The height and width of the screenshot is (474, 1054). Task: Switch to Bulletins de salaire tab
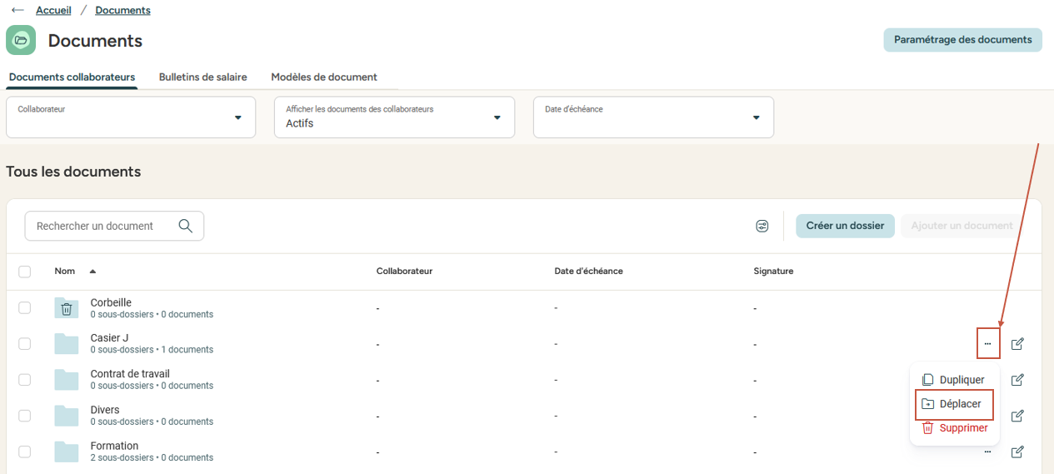202,77
